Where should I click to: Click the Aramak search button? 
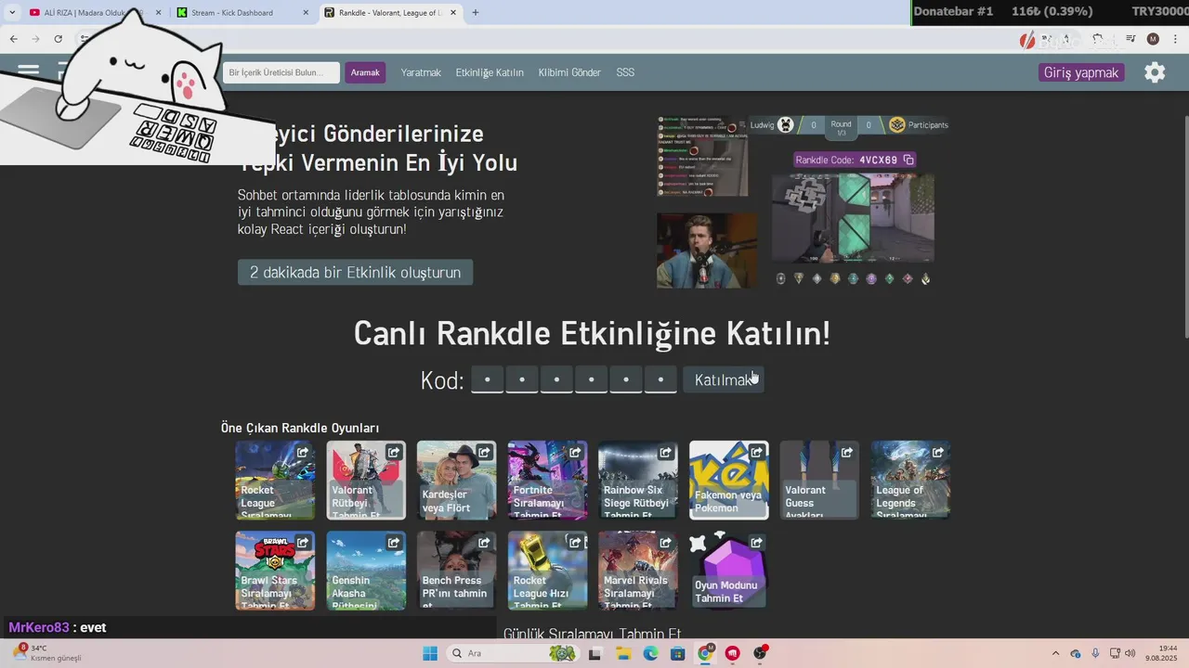tap(365, 72)
